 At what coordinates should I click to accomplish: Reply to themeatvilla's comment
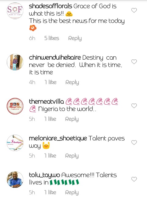pyautogui.click(x=72, y=119)
